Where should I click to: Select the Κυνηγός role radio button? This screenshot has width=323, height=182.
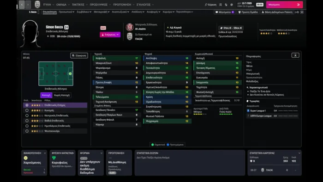(27, 110)
